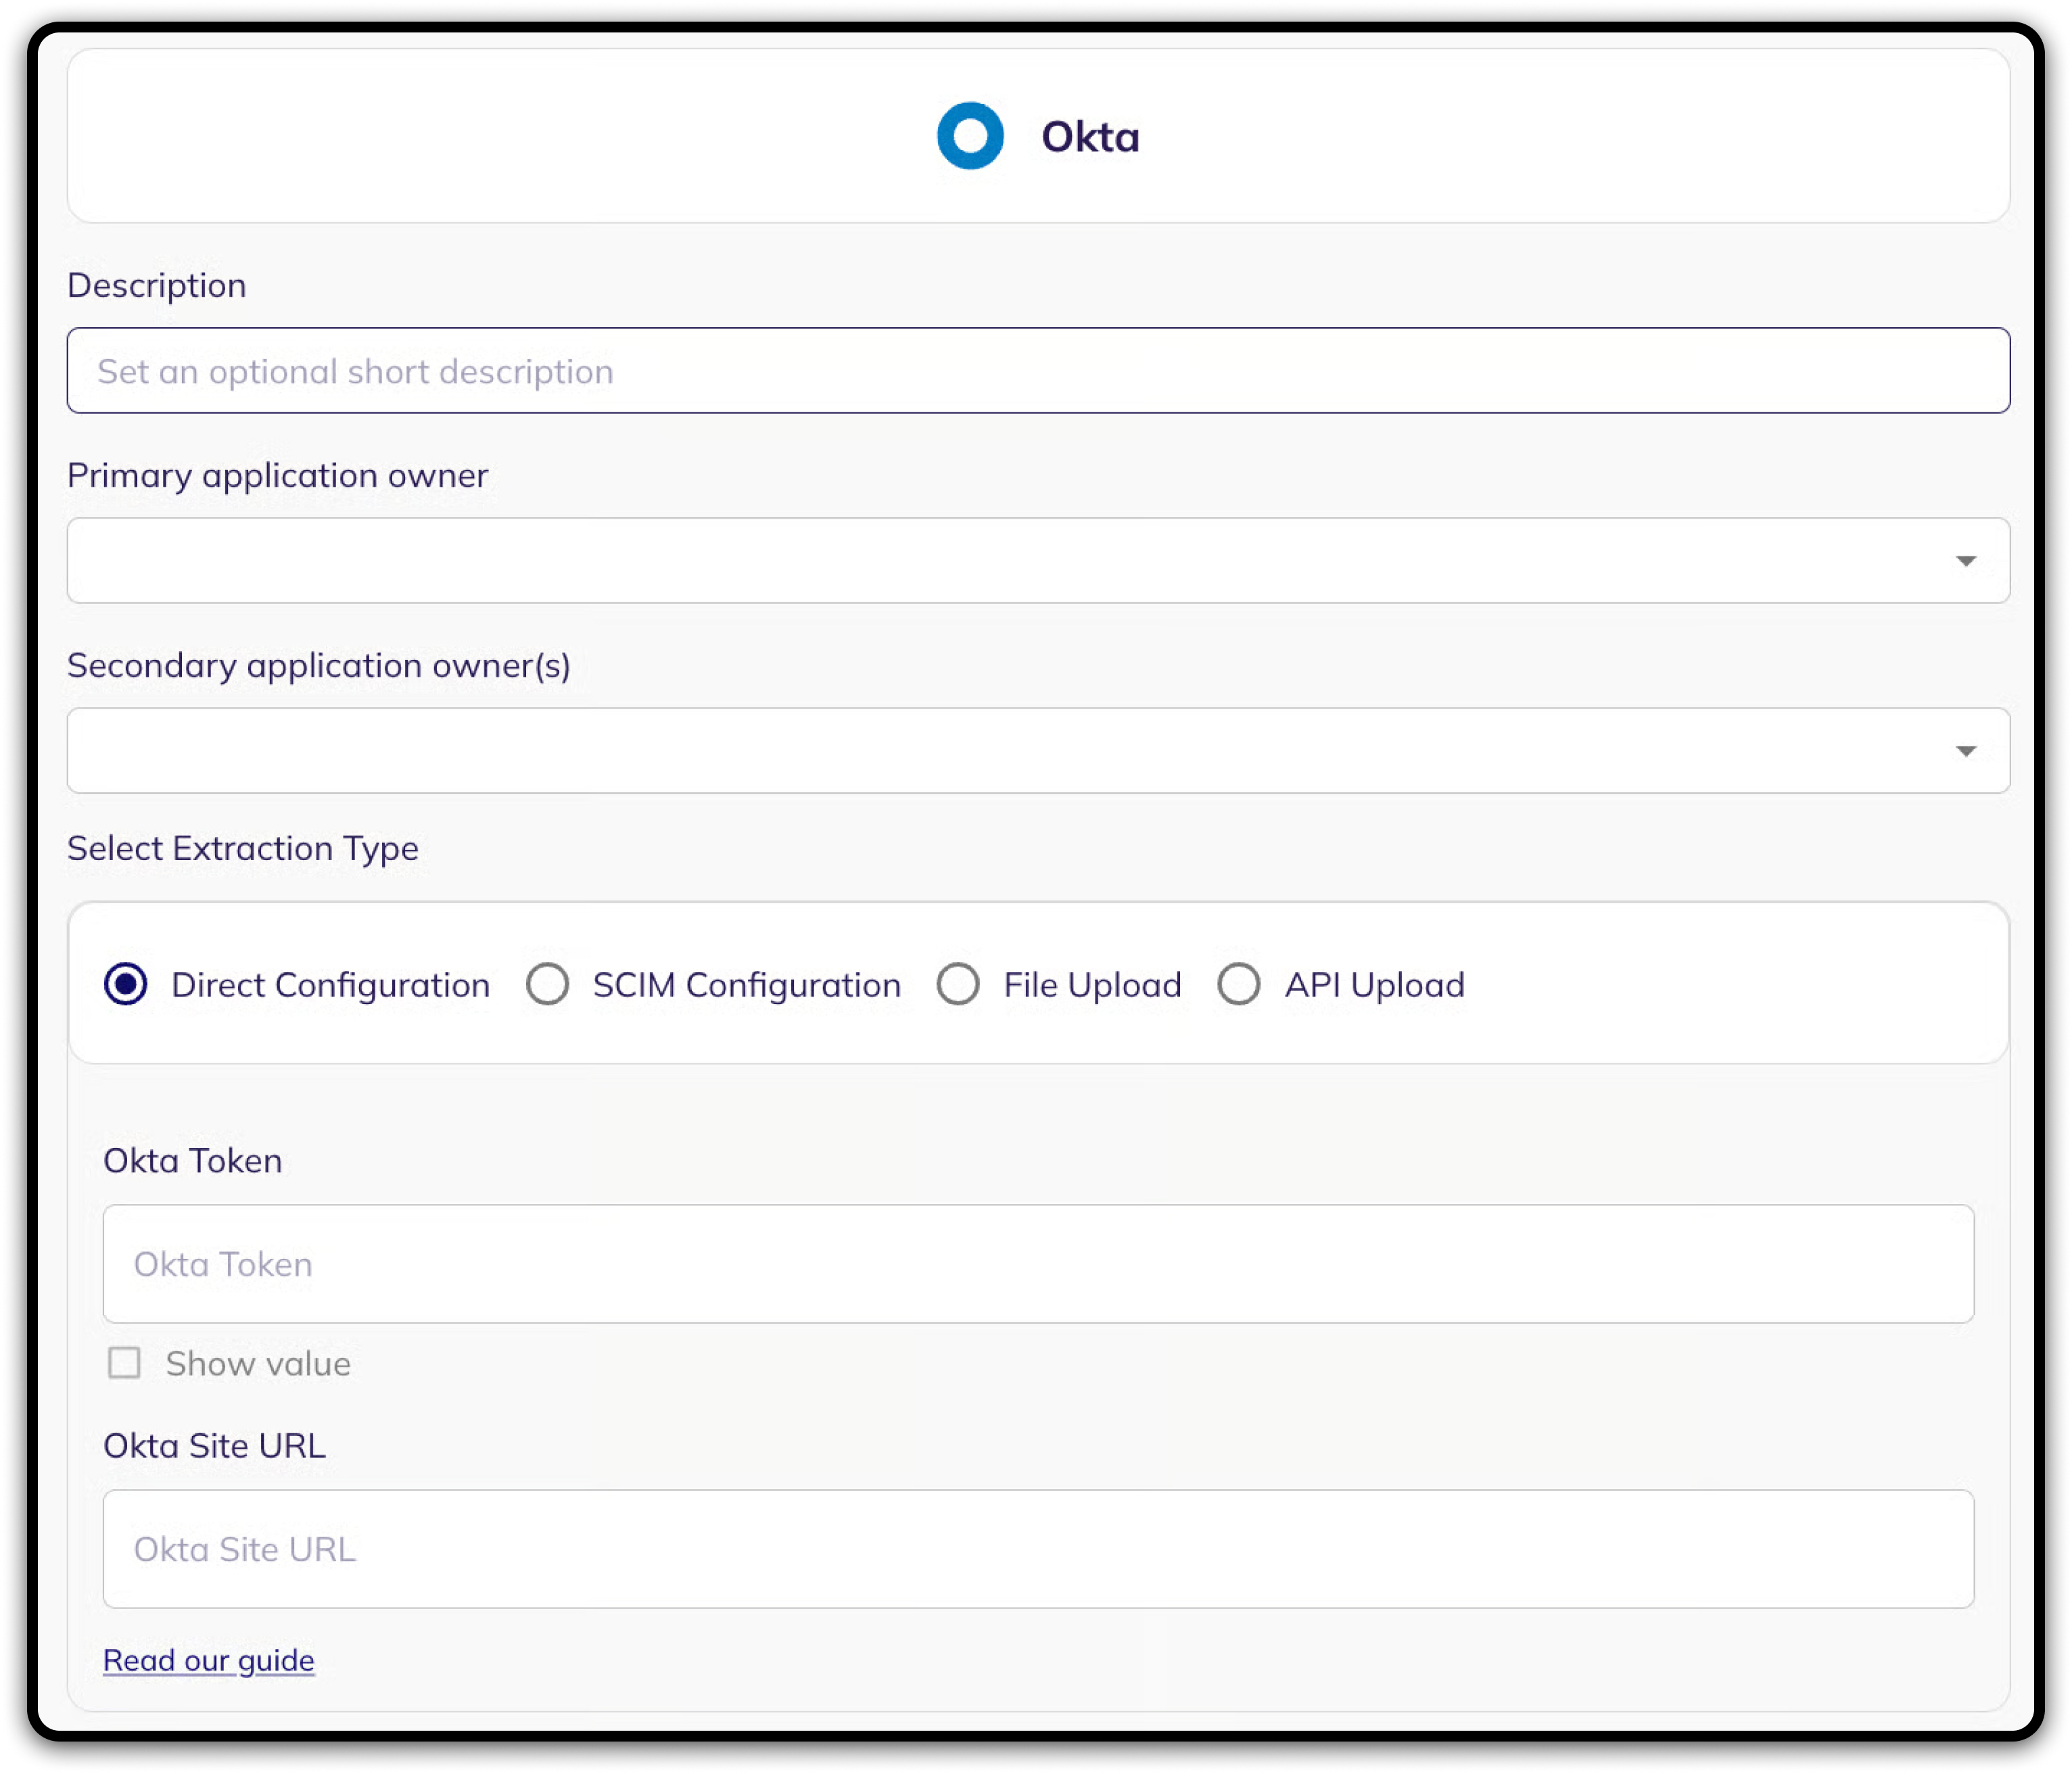Select the SCIM Configuration radio button
The width and height of the screenshot is (2072, 1774).
(548, 984)
